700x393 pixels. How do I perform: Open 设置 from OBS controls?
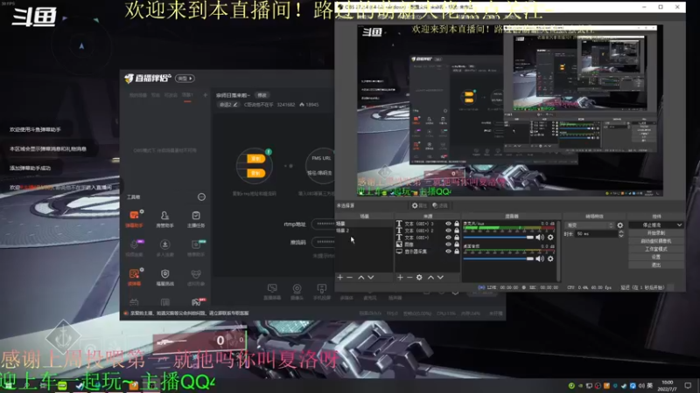[x=655, y=257]
